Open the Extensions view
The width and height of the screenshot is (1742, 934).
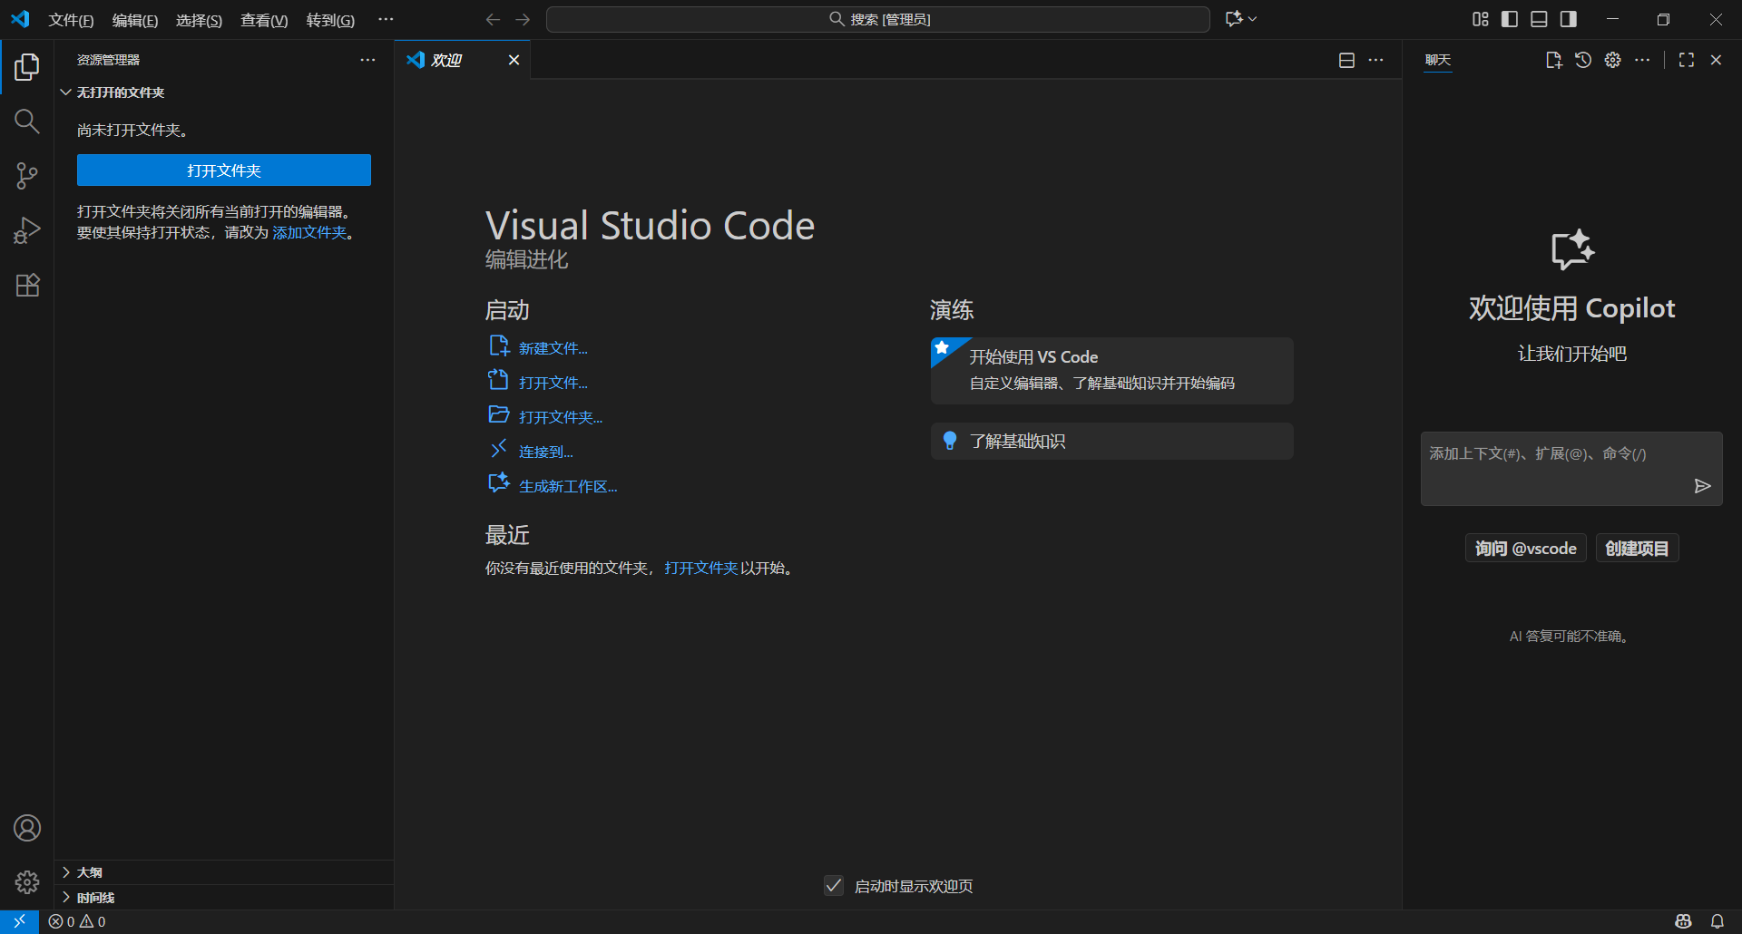point(27,285)
